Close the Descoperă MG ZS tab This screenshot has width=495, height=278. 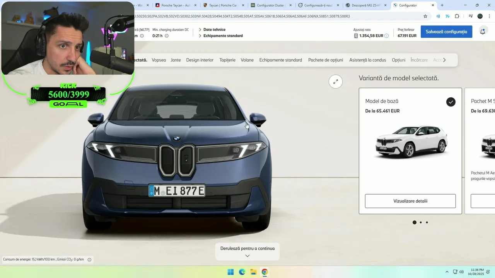pos(385,5)
